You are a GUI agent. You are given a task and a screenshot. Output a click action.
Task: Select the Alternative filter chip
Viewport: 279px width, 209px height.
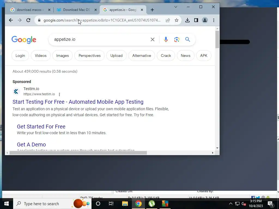click(x=142, y=56)
